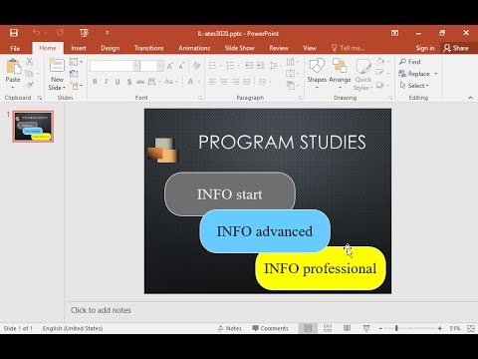Click the Undo arrow icon
The width and height of the screenshot is (478, 359).
(36, 33)
